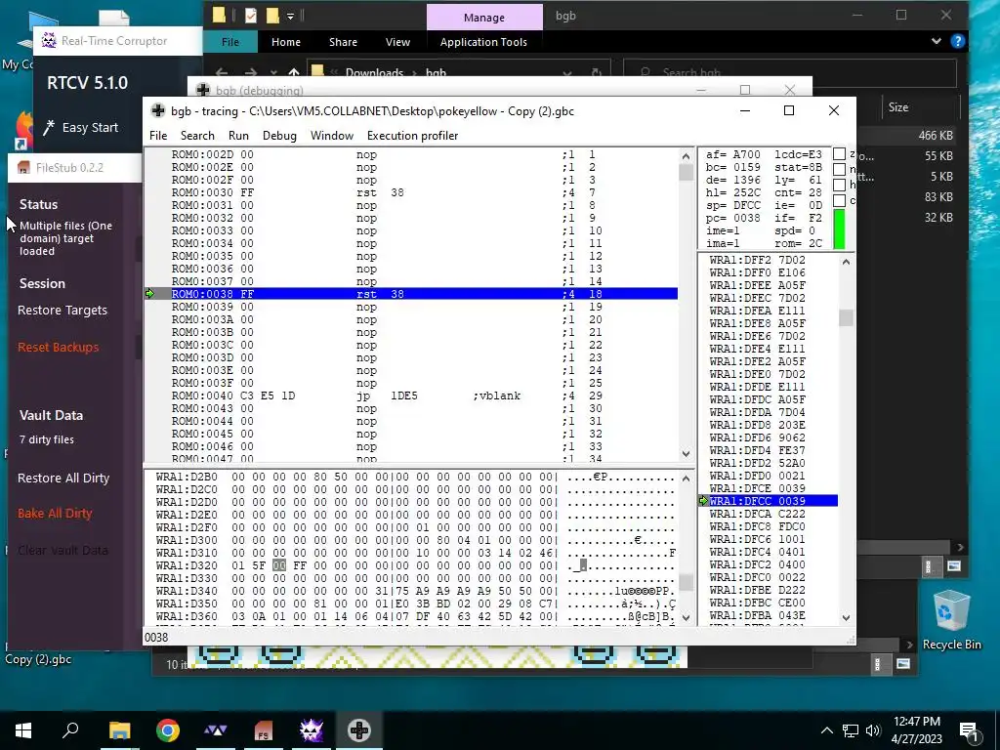The width and height of the screenshot is (1000, 750).
Task: Click the pc= 0038 register value
Action: pyautogui.click(x=732, y=218)
